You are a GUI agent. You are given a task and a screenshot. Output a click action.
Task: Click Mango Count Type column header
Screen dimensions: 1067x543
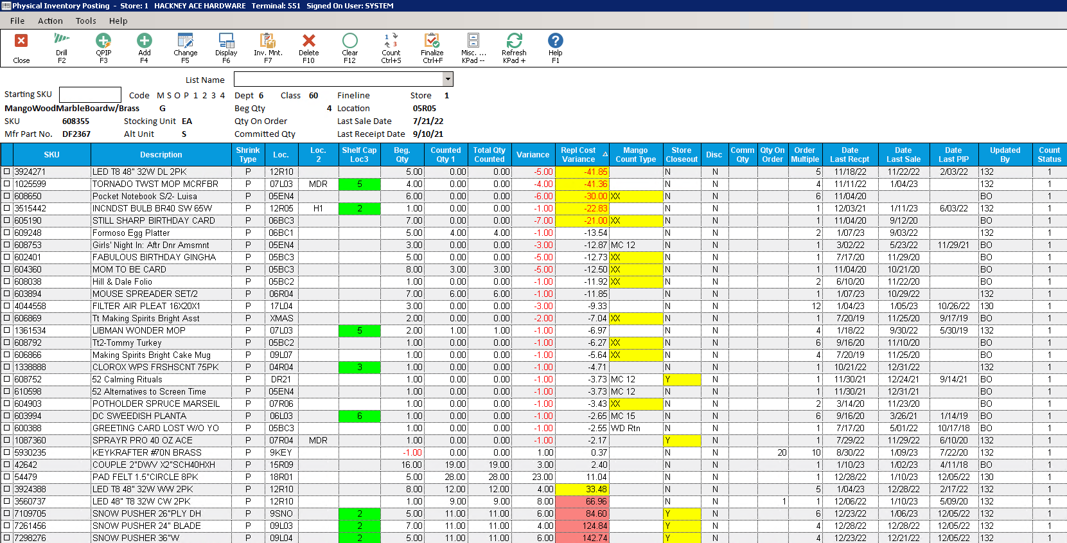point(636,154)
